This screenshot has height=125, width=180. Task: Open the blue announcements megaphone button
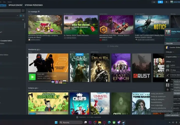click(x=160, y=2)
